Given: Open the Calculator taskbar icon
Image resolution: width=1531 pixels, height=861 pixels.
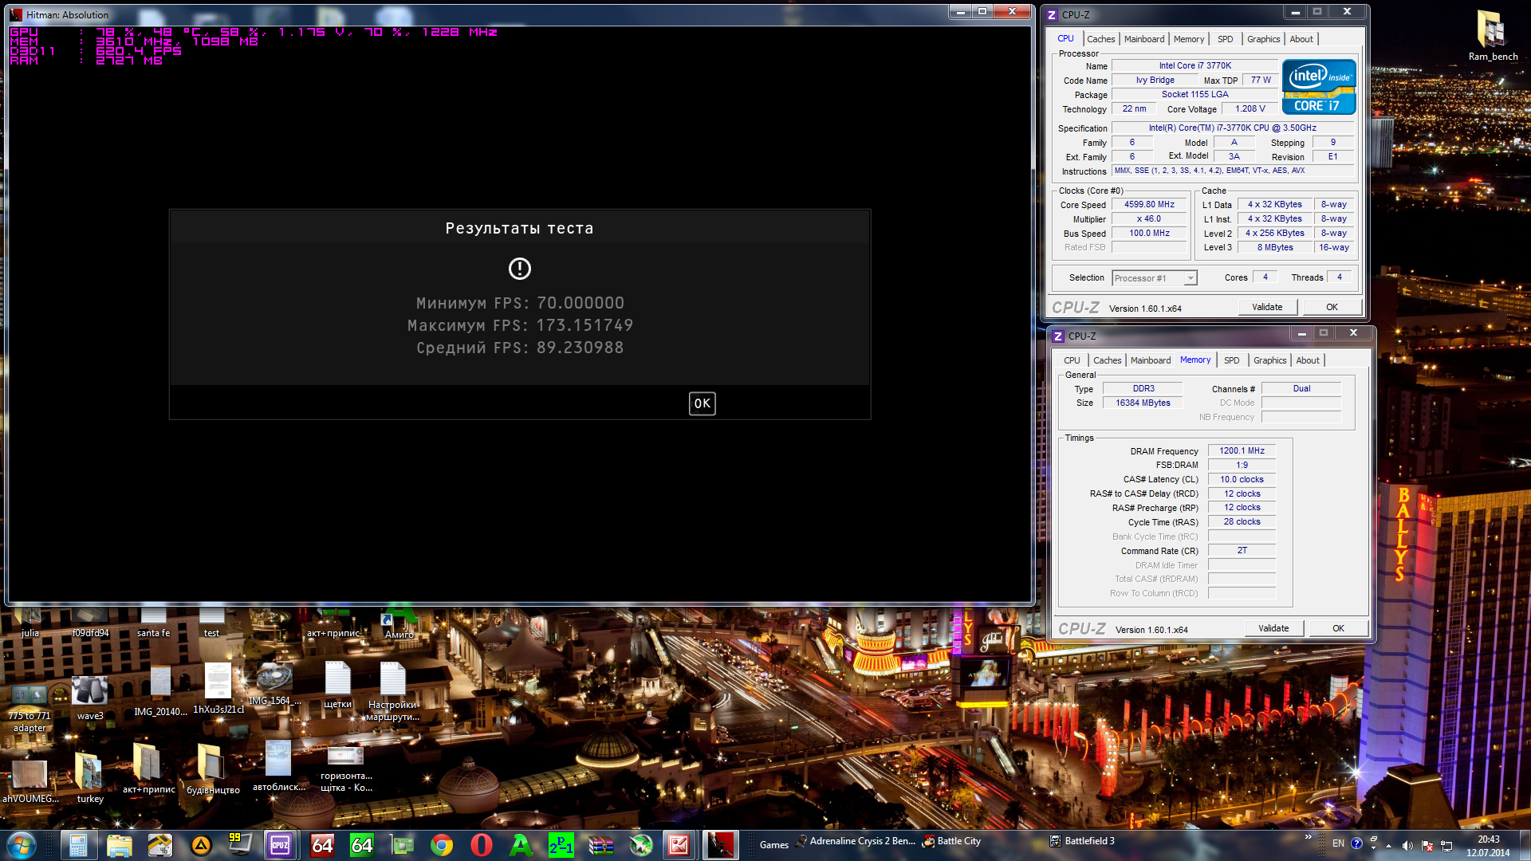Looking at the screenshot, I should coord(78,845).
